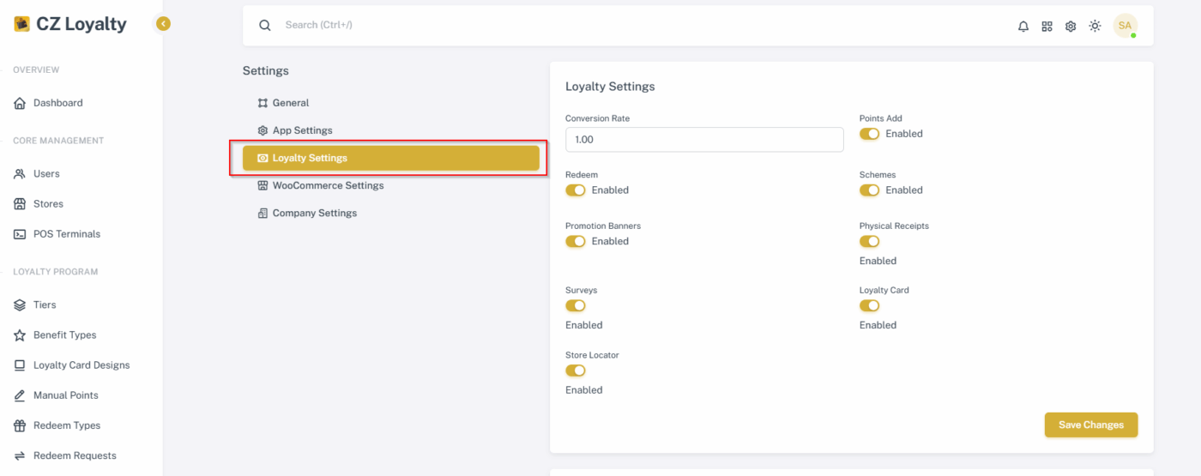Click Save Changes button

coord(1090,425)
